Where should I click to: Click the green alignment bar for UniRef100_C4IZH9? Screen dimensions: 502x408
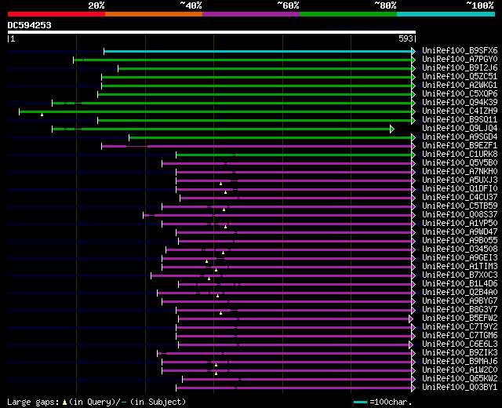pyautogui.click(x=216, y=111)
